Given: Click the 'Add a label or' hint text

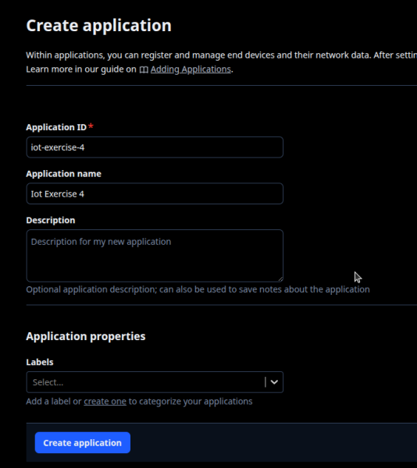Looking at the screenshot, I should pyautogui.click(x=54, y=402).
